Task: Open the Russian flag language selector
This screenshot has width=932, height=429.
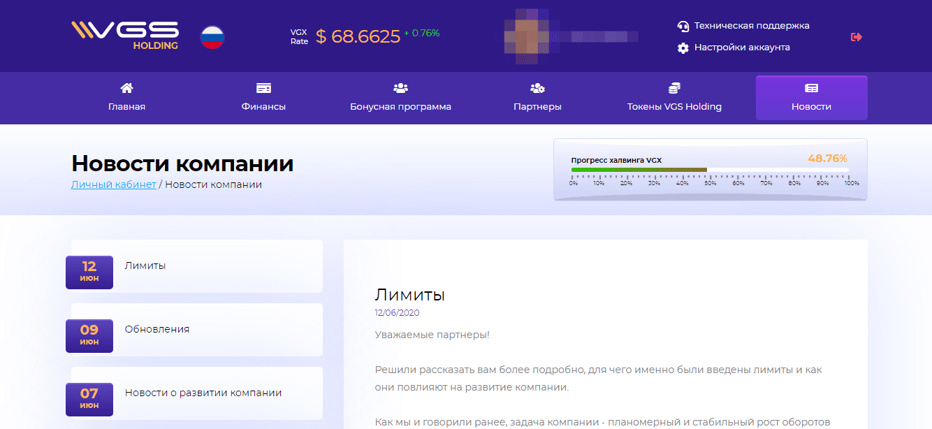Action: pos(212,36)
